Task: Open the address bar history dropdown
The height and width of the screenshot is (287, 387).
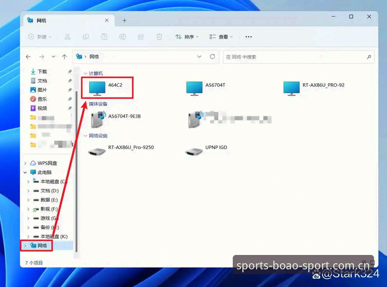Action: point(199,57)
